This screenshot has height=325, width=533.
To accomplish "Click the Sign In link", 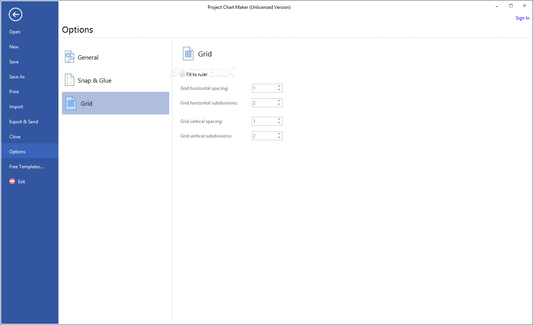I will click(x=522, y=18).
